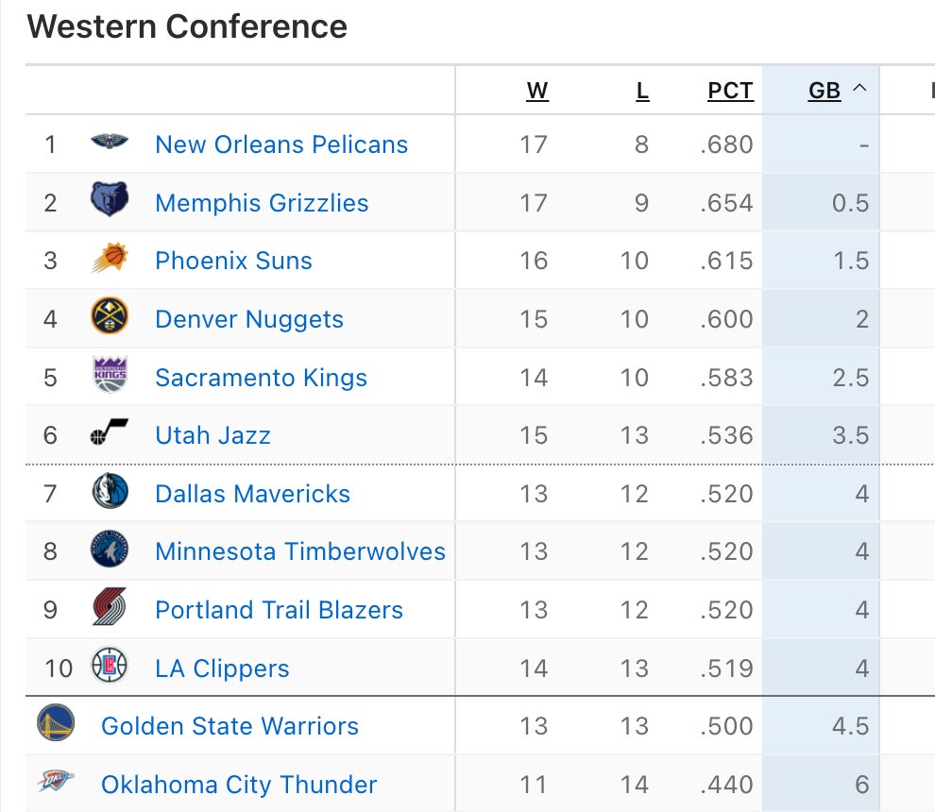The image size is (935, 812).
Task: Click the Oklahoma City Thunder logo
Action: tap(56, 783)
